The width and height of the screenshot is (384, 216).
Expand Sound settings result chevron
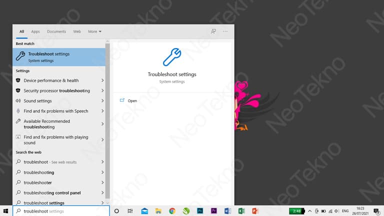coord(102,101)
